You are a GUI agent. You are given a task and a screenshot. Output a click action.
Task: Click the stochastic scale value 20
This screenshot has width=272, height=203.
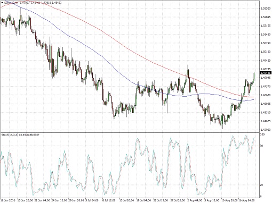(x=262, y=185)
